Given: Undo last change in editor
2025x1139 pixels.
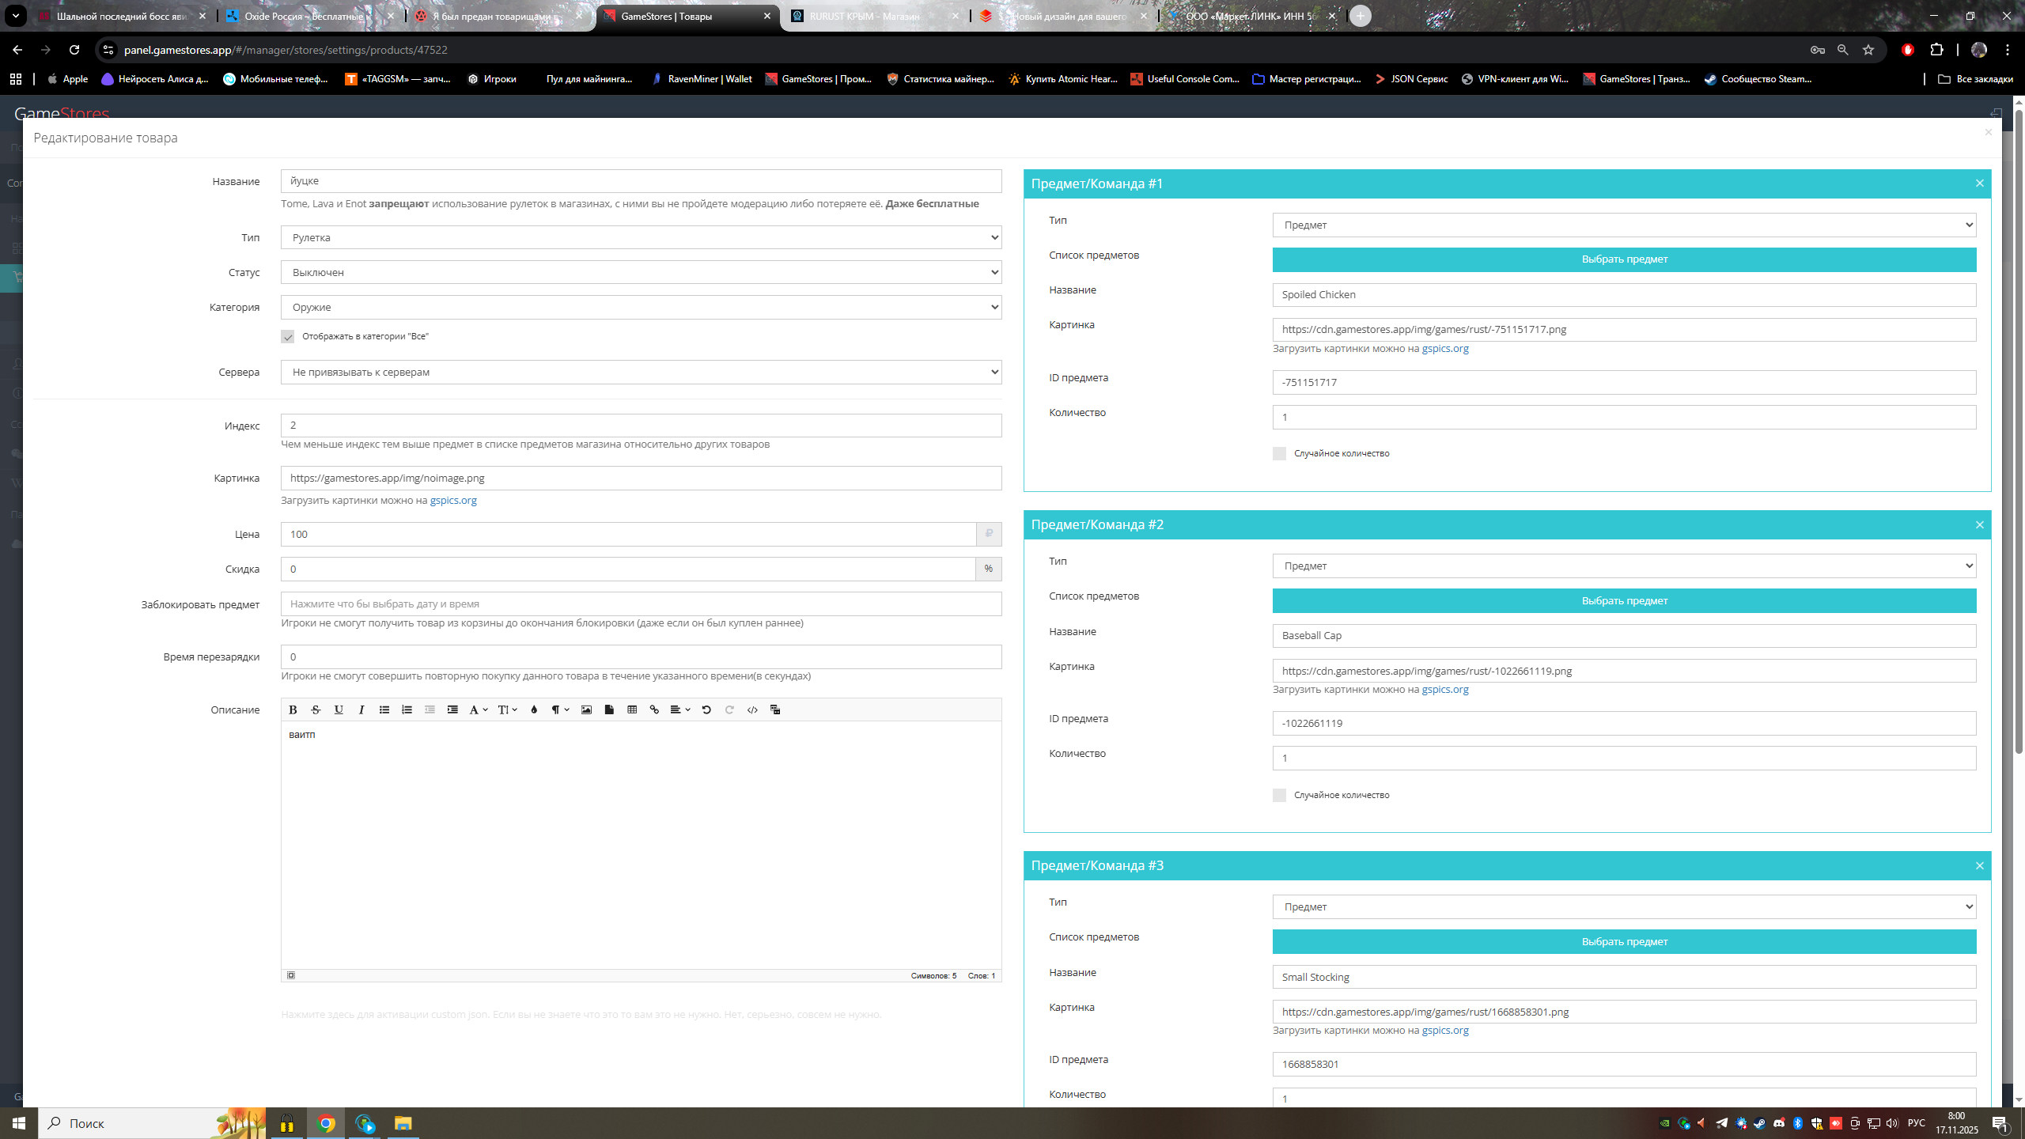Looking at the screenshot, I should 706,710.
